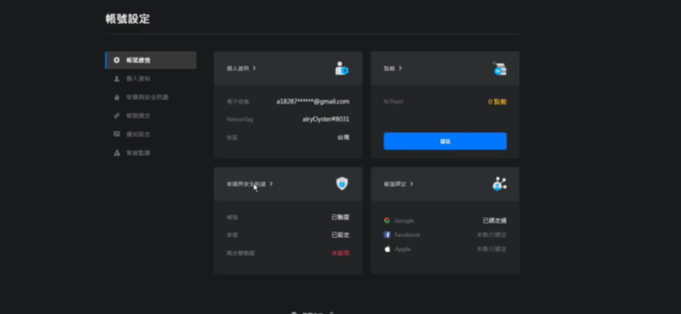Click the security shield icon
The height and width of the screenshot is (314, 681).
[341, 184]
